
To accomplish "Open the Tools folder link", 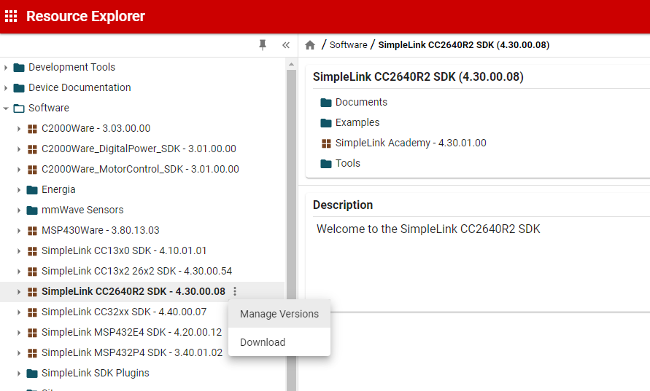I will coord(348,163).
